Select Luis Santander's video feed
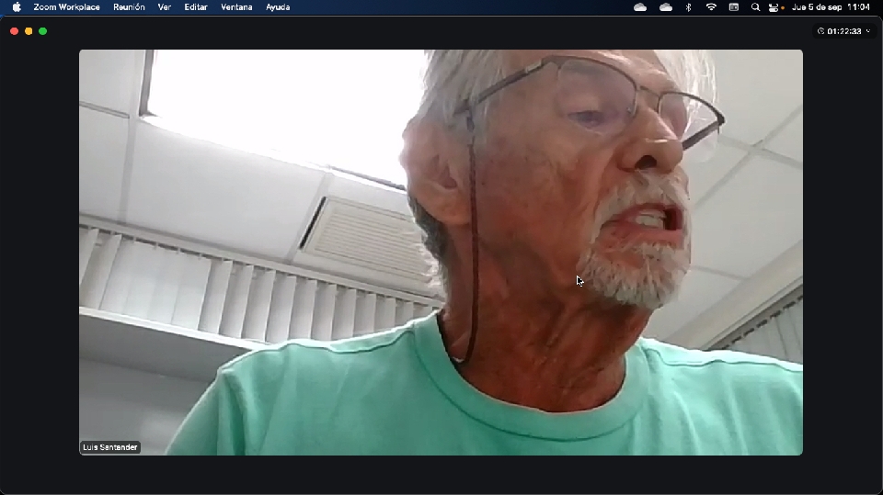883x495 pixels. 441,253
